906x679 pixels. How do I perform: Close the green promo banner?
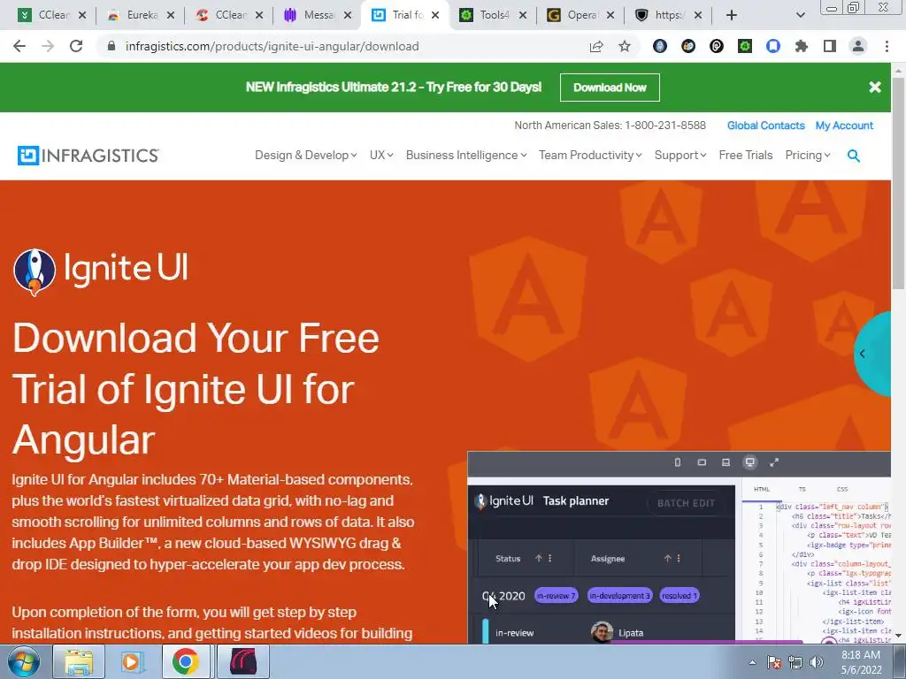[x=875, y=88]
